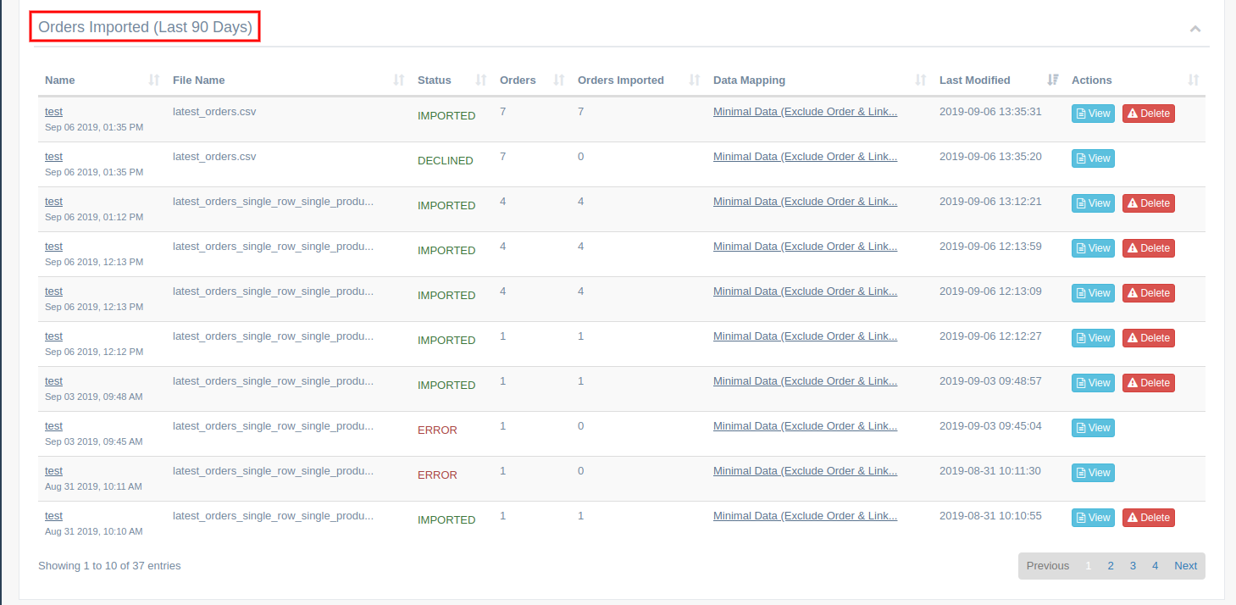1236x605 pixels.
Task: Open the test link dated Aug 31 10:10 AM
Action: point(53,516)
